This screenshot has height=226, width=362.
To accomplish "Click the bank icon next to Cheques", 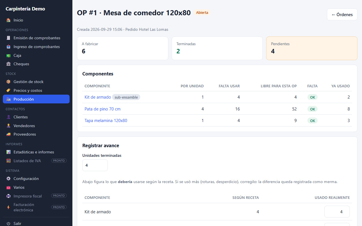I will (x=8, y=64).
